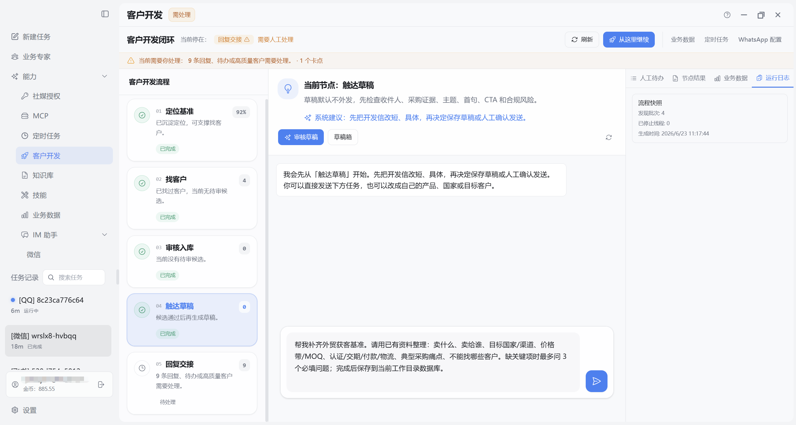
Task: Click the logout icon beside 金币
Action: (x=101, y=385)
